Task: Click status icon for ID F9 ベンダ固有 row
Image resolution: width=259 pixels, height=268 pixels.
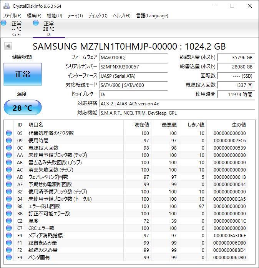Action: [x=9, y=257]
